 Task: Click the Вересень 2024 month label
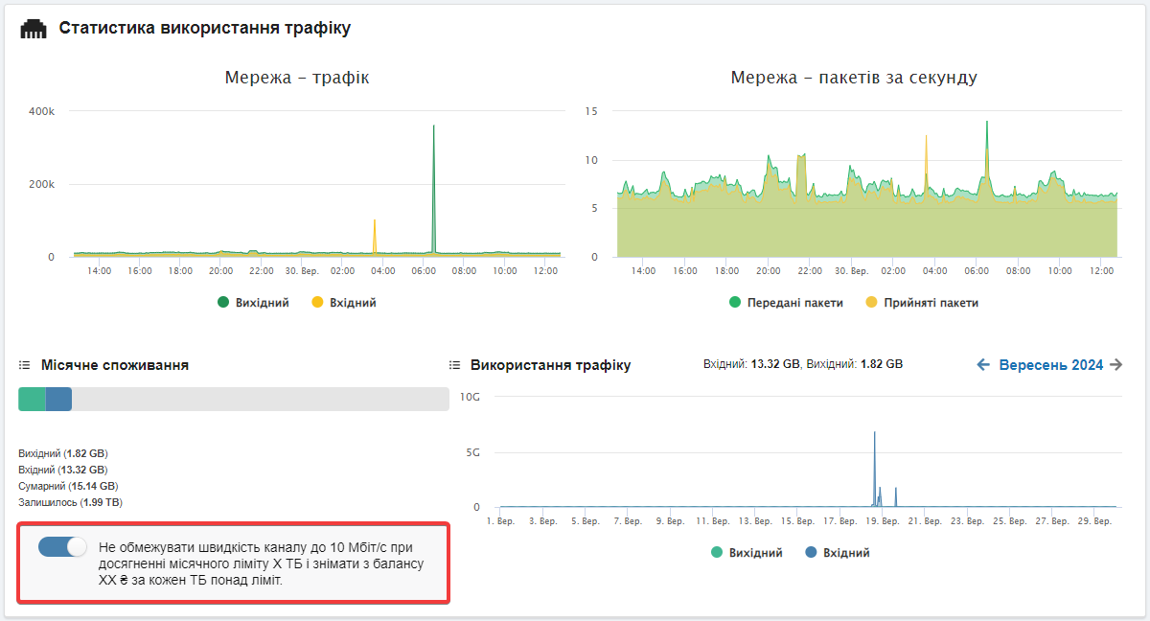(1050, 365)
